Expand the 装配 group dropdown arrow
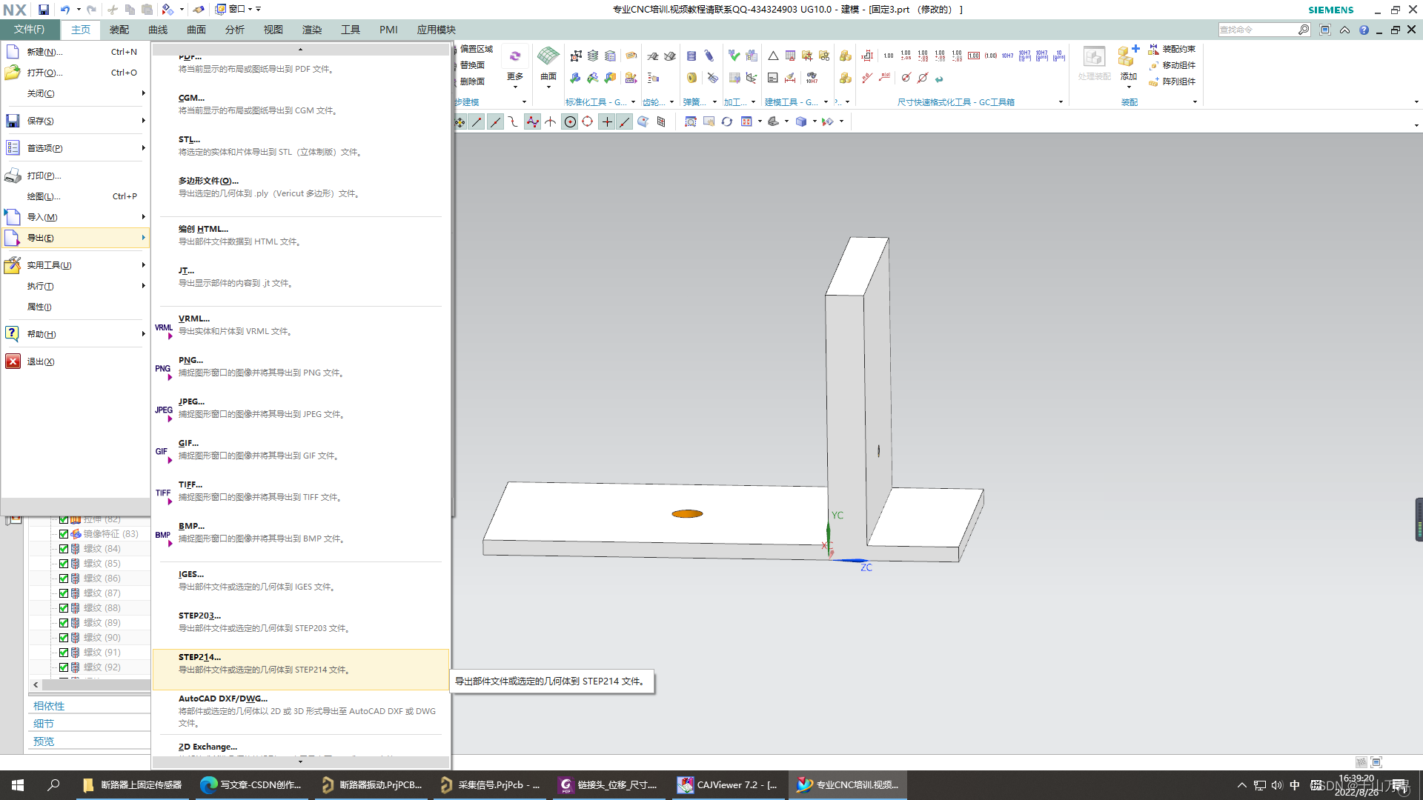The height and width of the screenshot is (800, 1423). [x=1195, y=102]
